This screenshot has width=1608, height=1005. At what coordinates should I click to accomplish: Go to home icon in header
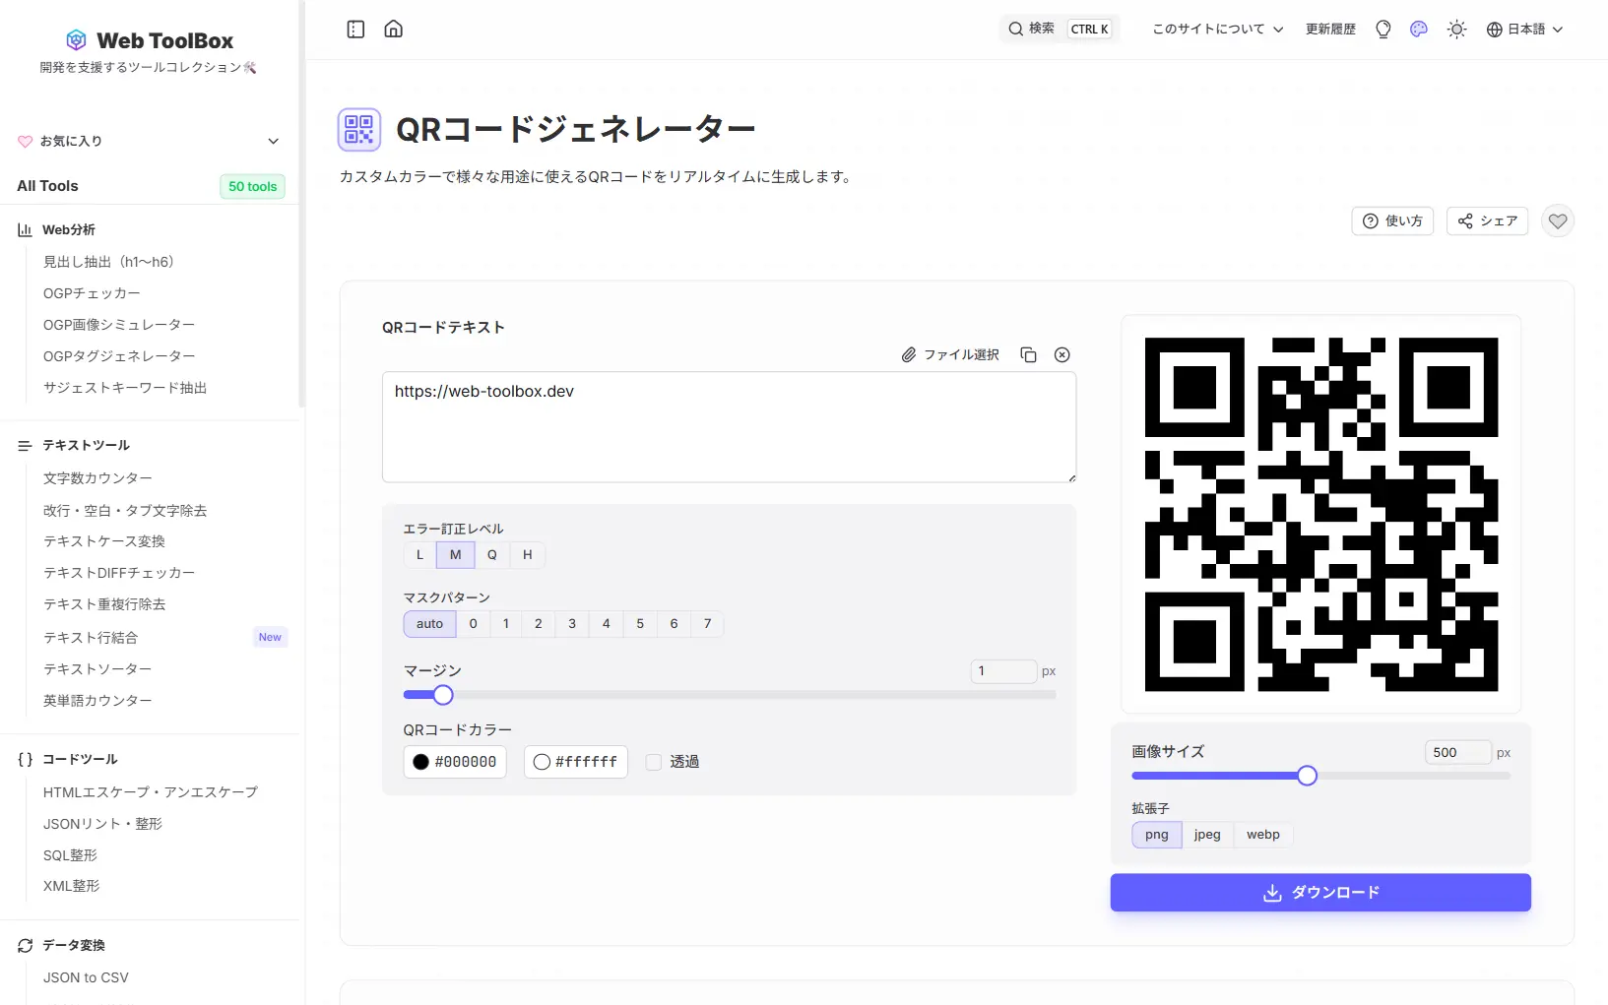(x=394, y=29)
